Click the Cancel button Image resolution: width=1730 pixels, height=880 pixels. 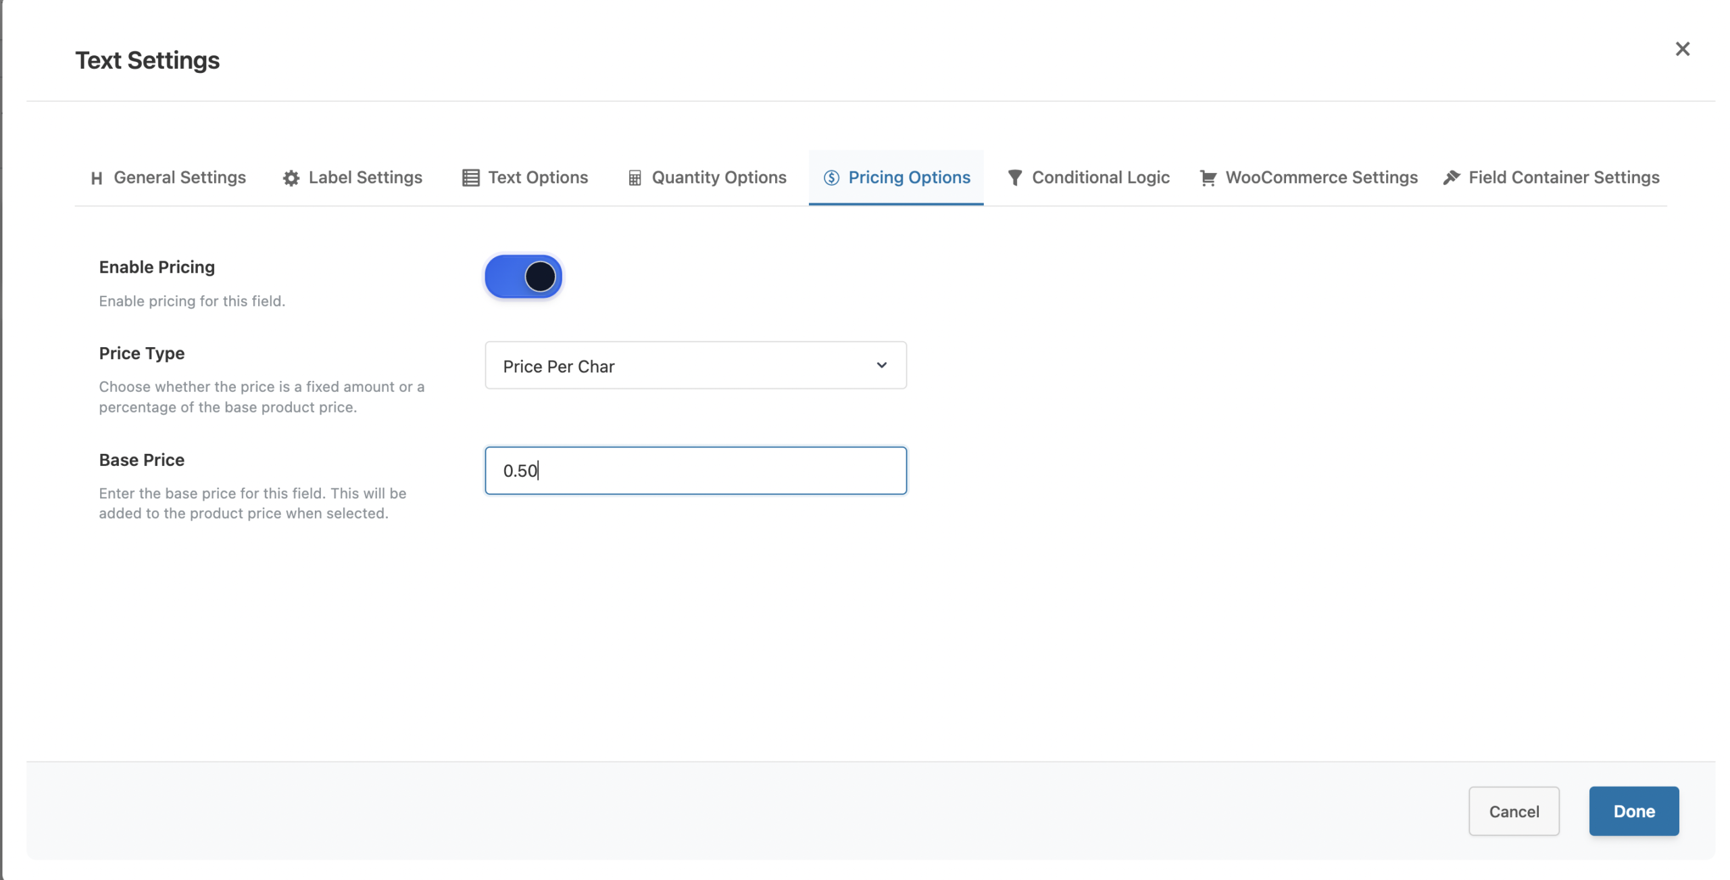(1513, 810)
